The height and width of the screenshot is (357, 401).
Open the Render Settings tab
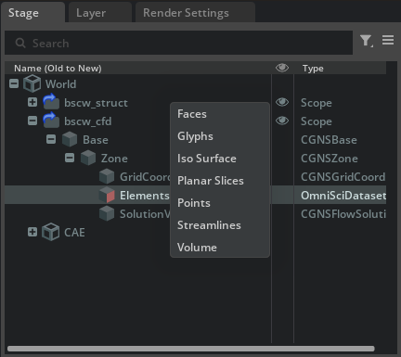click(195, 13)
